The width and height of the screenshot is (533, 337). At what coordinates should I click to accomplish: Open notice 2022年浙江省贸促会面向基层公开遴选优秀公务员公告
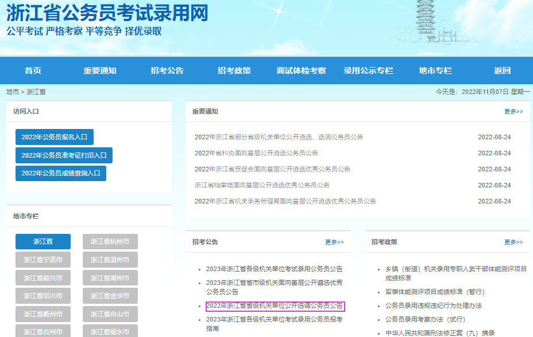click(272, 169)
